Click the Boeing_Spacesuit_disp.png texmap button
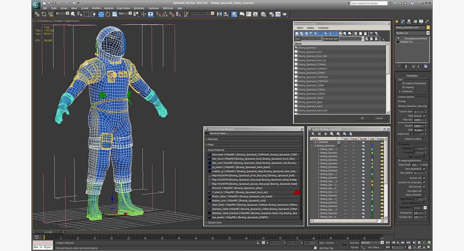This screenshot has width=464, height=251. [x=412, y=106]
